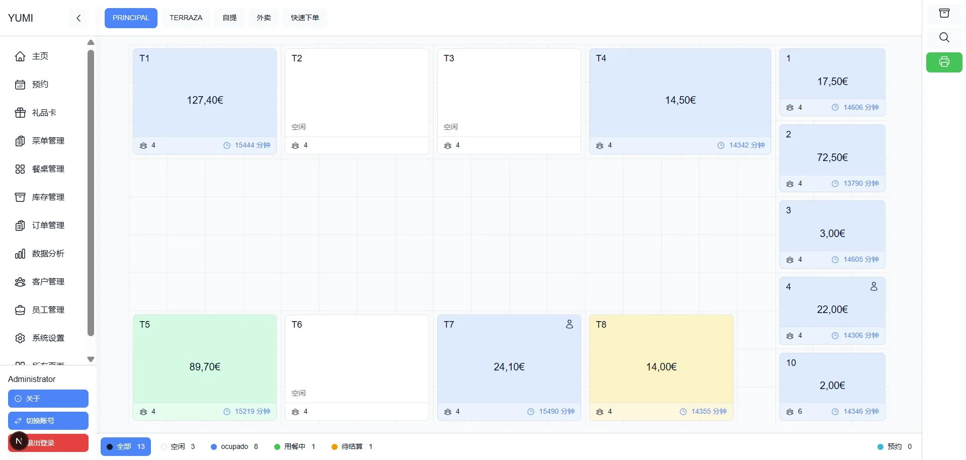Image resolution: width=966 pixels, height=460 pixels.
Task: Click the customer icon on table T7
Action: [x=570, y=325]
